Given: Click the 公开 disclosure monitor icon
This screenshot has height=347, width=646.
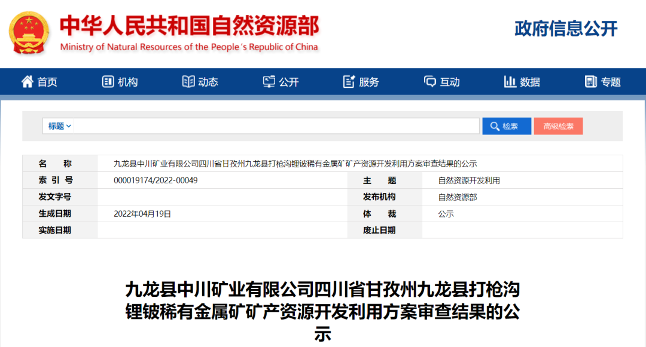Looking at the screenshot, I should point(269,82).
